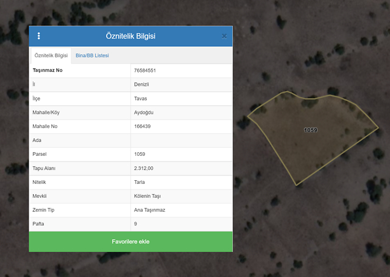
Task: Select the Parsel value 1059 in the table
Action: 140,154
